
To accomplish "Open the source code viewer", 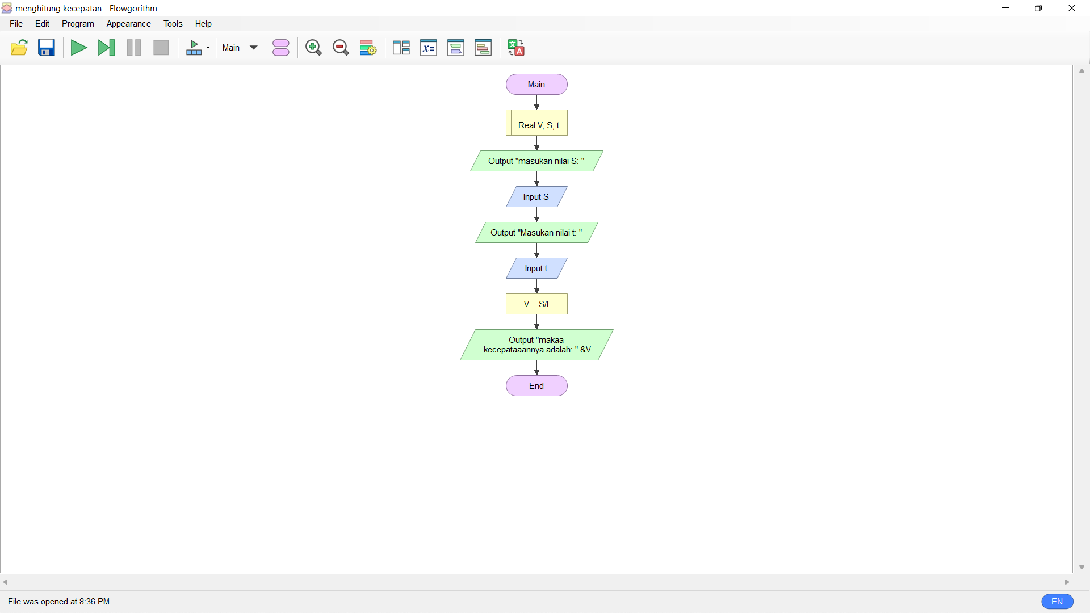I will (x=483, y=48).
